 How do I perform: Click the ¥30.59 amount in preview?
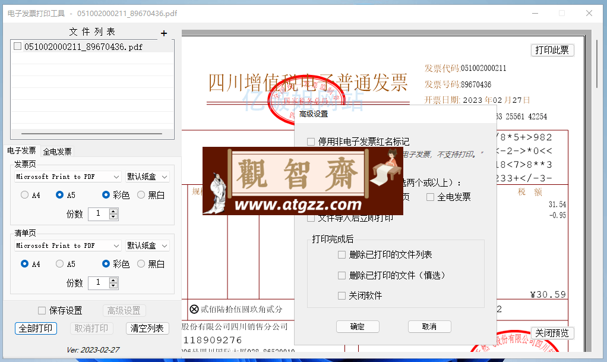coord(548,295)
